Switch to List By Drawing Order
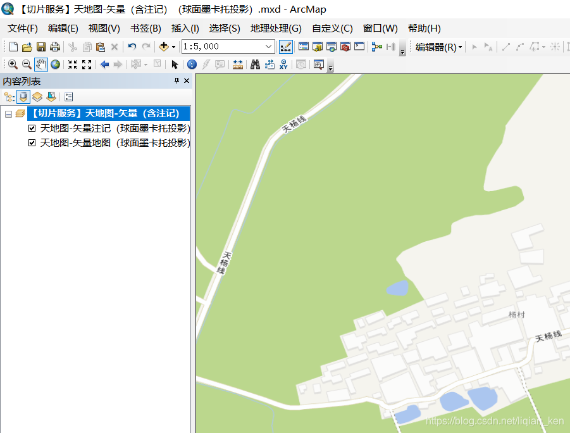Image resolution: width=570 pixels, height=433 pixels. click(x=9, y=97)
